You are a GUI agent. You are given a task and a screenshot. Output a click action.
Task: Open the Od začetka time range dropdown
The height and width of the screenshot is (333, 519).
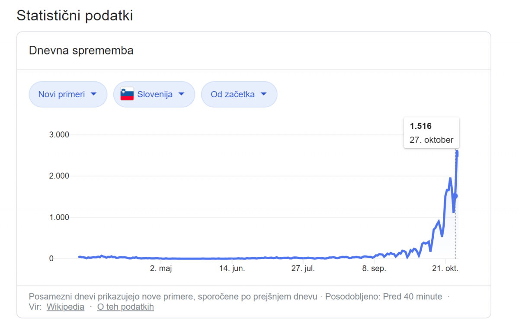(x=239, y=94)
